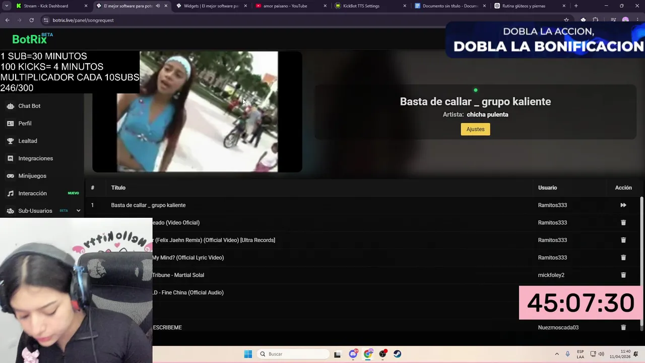
Task: Click the Ajustes button
Action: tap(475, 129)
